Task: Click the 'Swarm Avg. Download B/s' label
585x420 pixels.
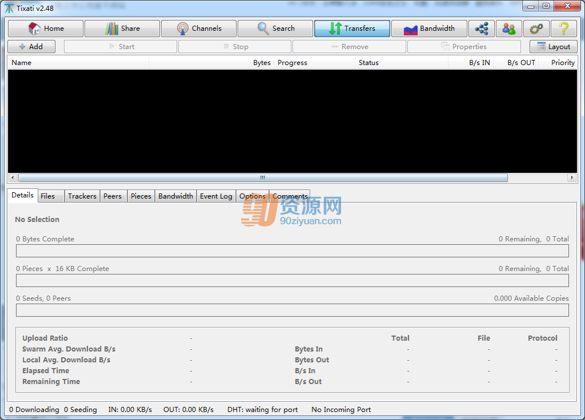Action: [x=69, y=349]
